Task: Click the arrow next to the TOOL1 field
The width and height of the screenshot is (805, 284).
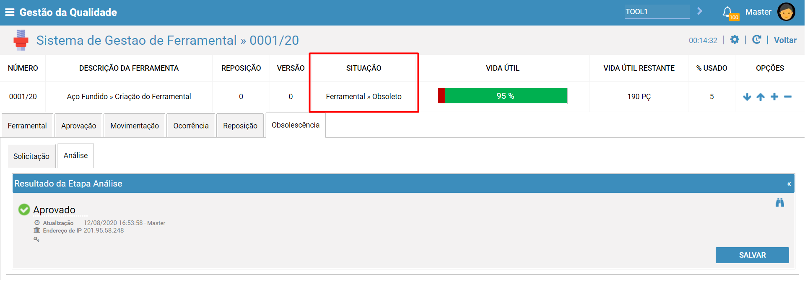Action: click(700, 11)
